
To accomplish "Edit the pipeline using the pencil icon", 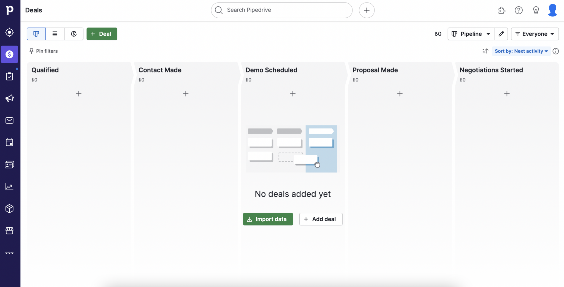I will 501,34.
